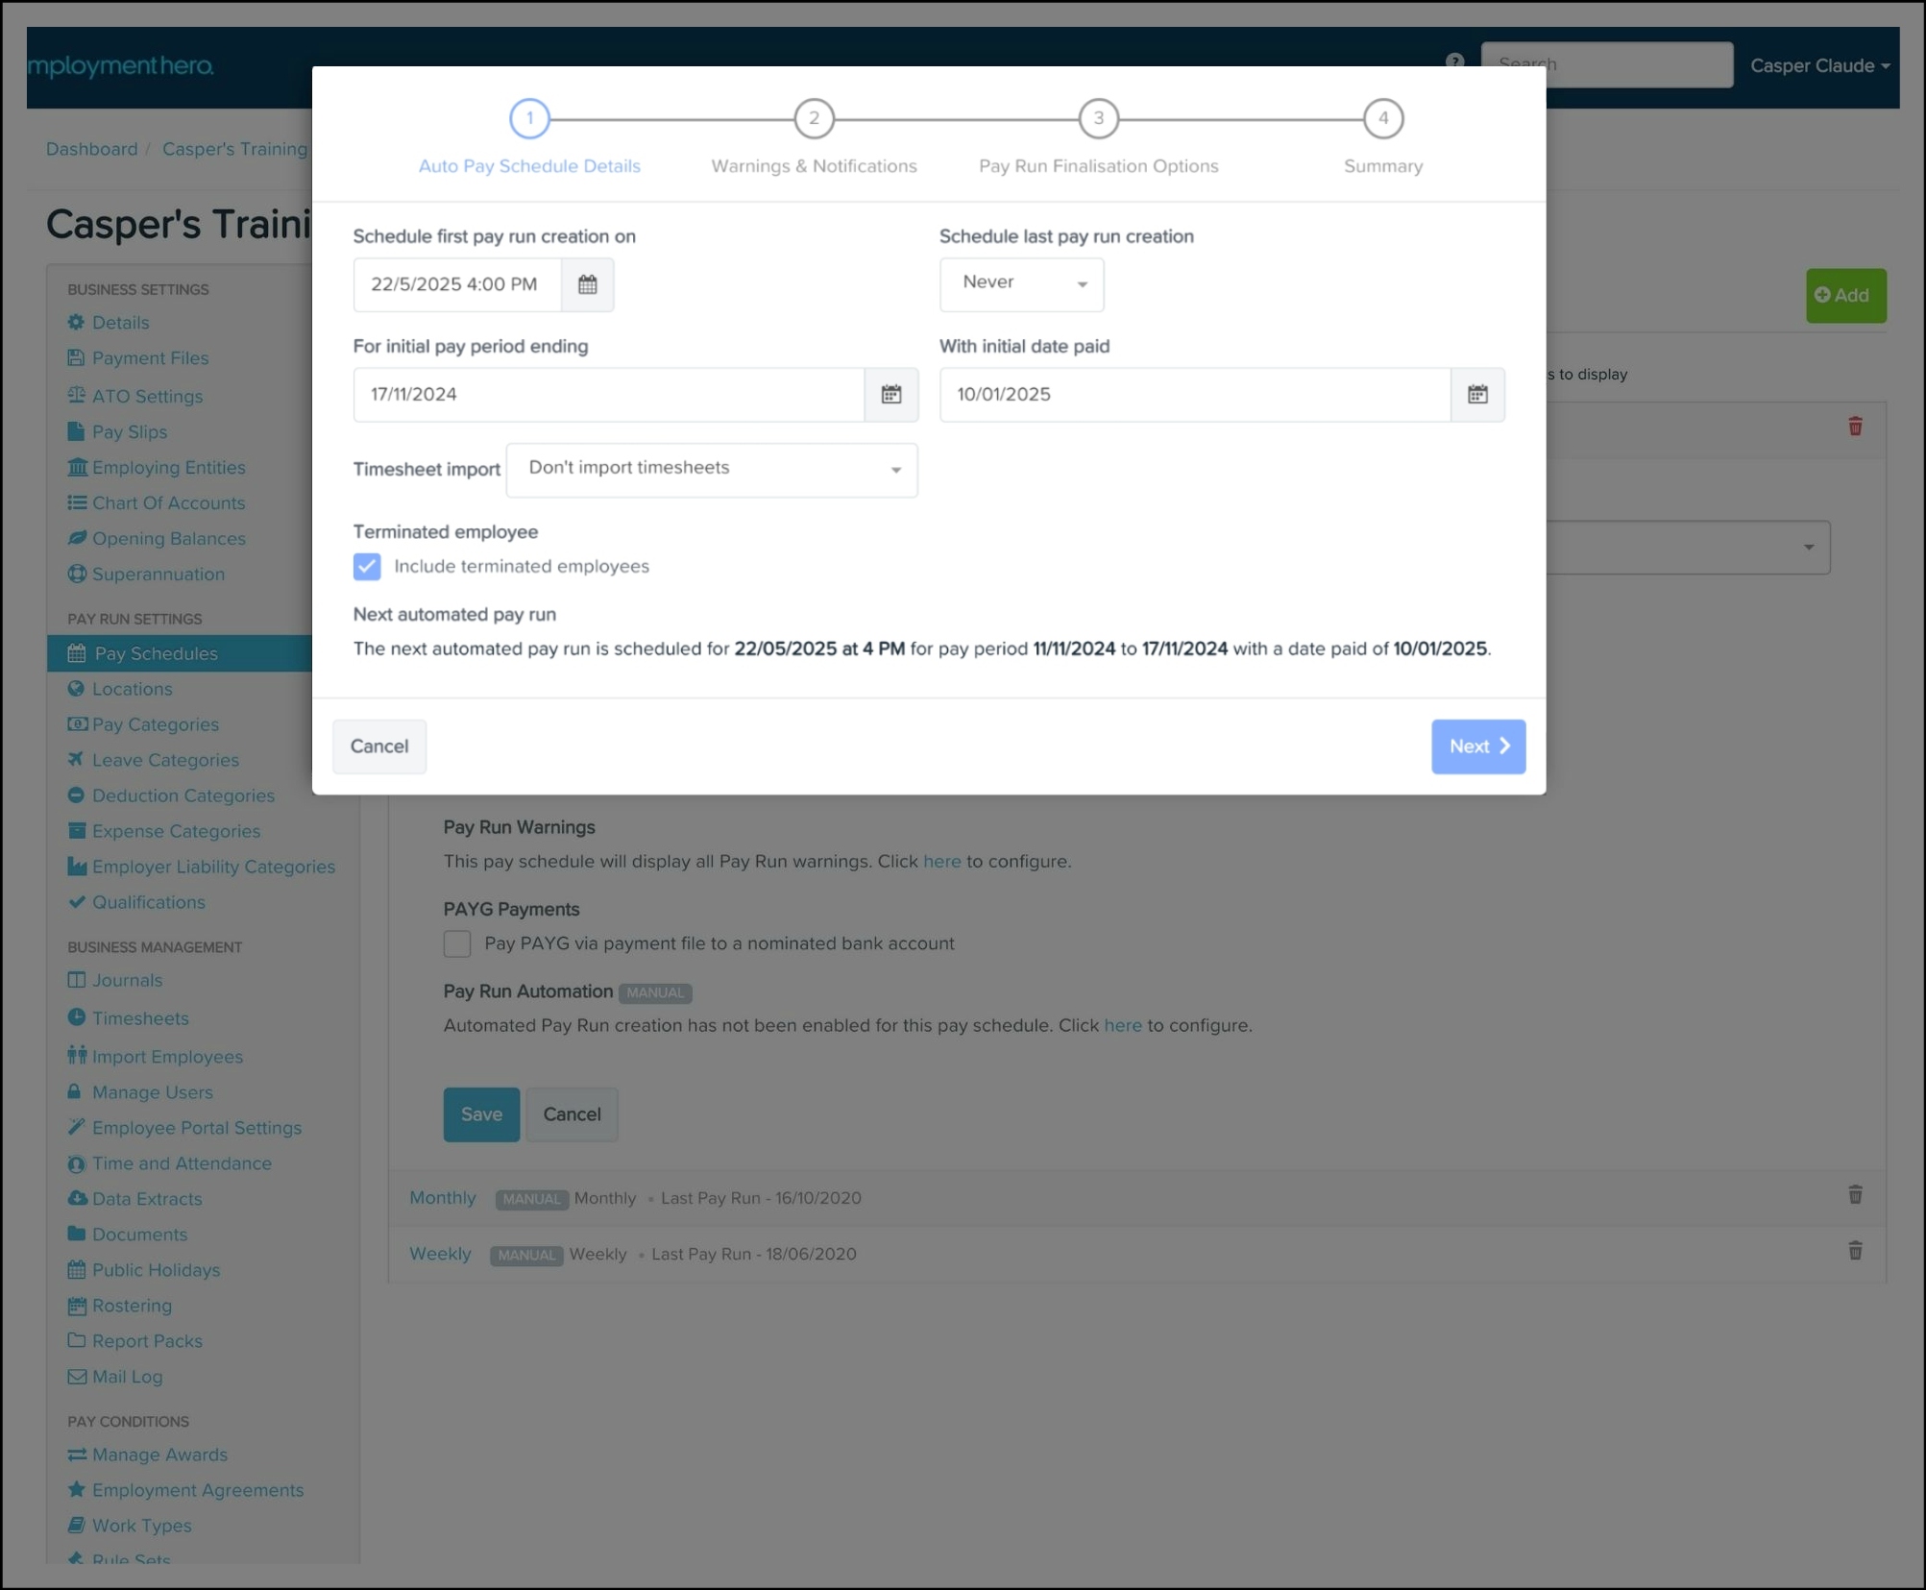Open calendar picker beside initial date paid
The image size is (1926, 1590).
(x=1477, y=394)
